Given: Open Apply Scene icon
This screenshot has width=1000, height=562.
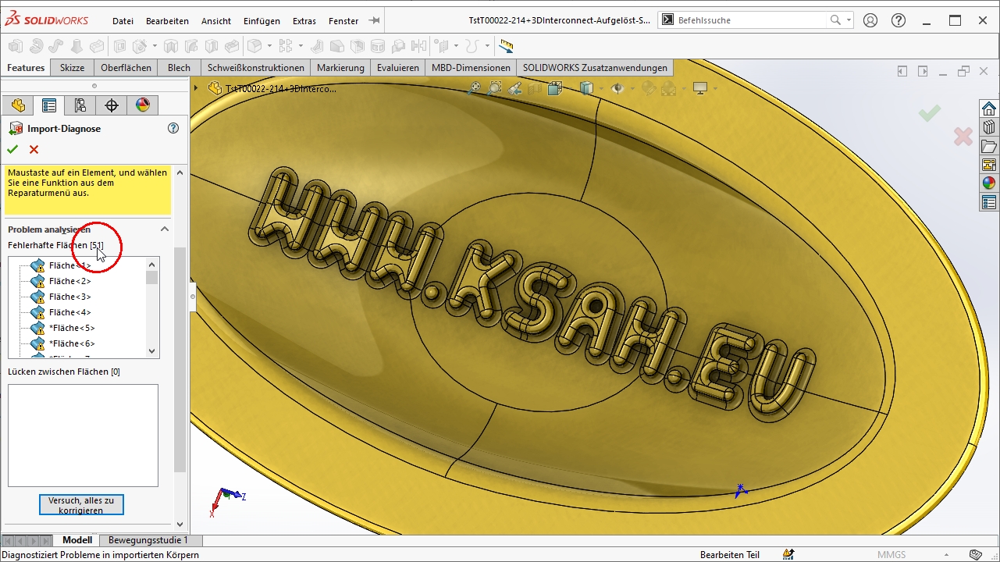Looking at the screenshot, I should click(x=668, y=88).
